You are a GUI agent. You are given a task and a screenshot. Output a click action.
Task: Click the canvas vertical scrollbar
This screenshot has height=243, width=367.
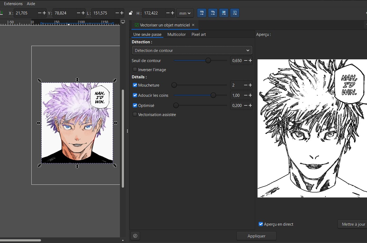click(123, 138)
